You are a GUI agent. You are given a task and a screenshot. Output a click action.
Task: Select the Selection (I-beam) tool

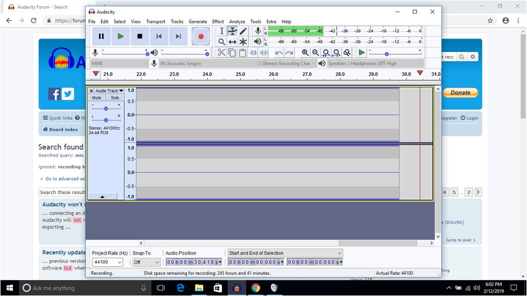click(x=221, y=31)
